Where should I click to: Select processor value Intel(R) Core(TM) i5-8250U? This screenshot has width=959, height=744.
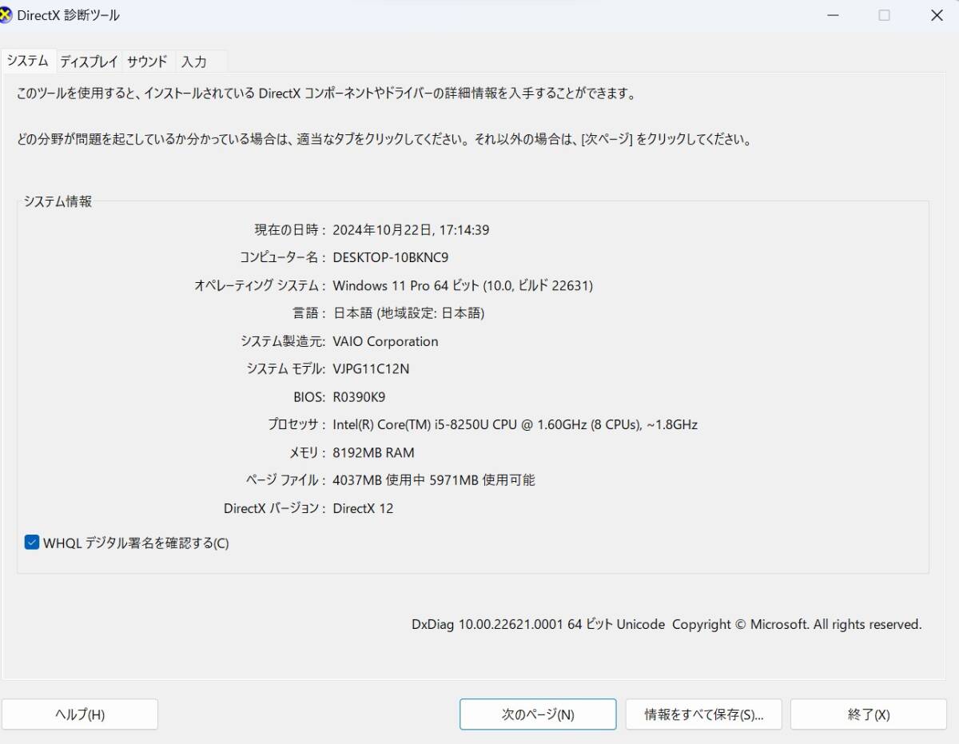[x=515, y=424]
